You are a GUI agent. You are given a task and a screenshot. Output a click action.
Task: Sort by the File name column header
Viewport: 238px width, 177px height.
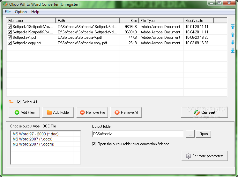coord(31,21)
